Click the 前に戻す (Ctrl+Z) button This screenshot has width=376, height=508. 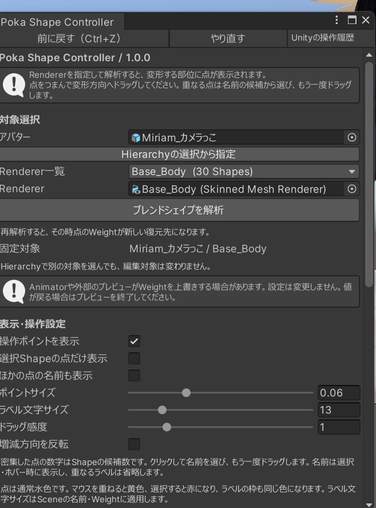(x=84, y=38)
